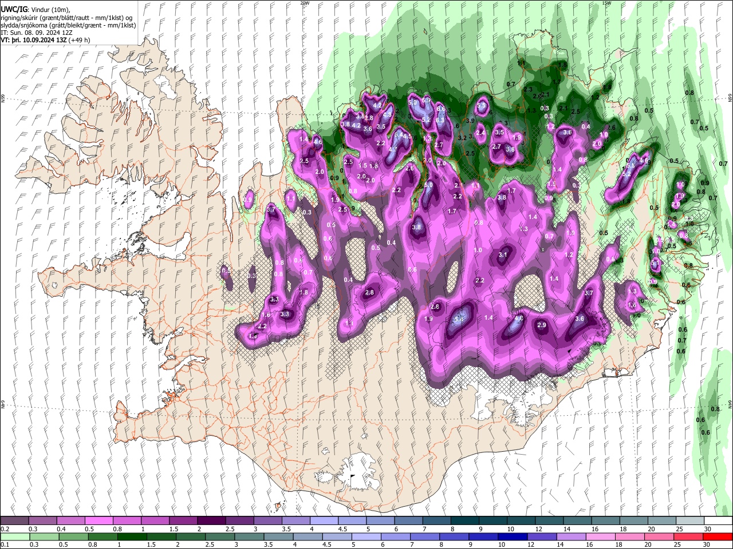Click bright red swatch ending the rain scale

[x=718, y=537]
